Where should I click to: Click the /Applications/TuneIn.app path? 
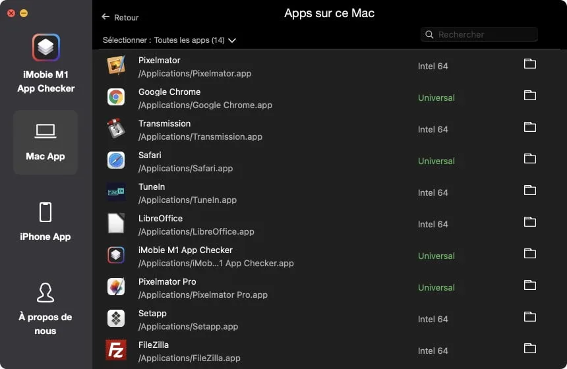(188, 200)
